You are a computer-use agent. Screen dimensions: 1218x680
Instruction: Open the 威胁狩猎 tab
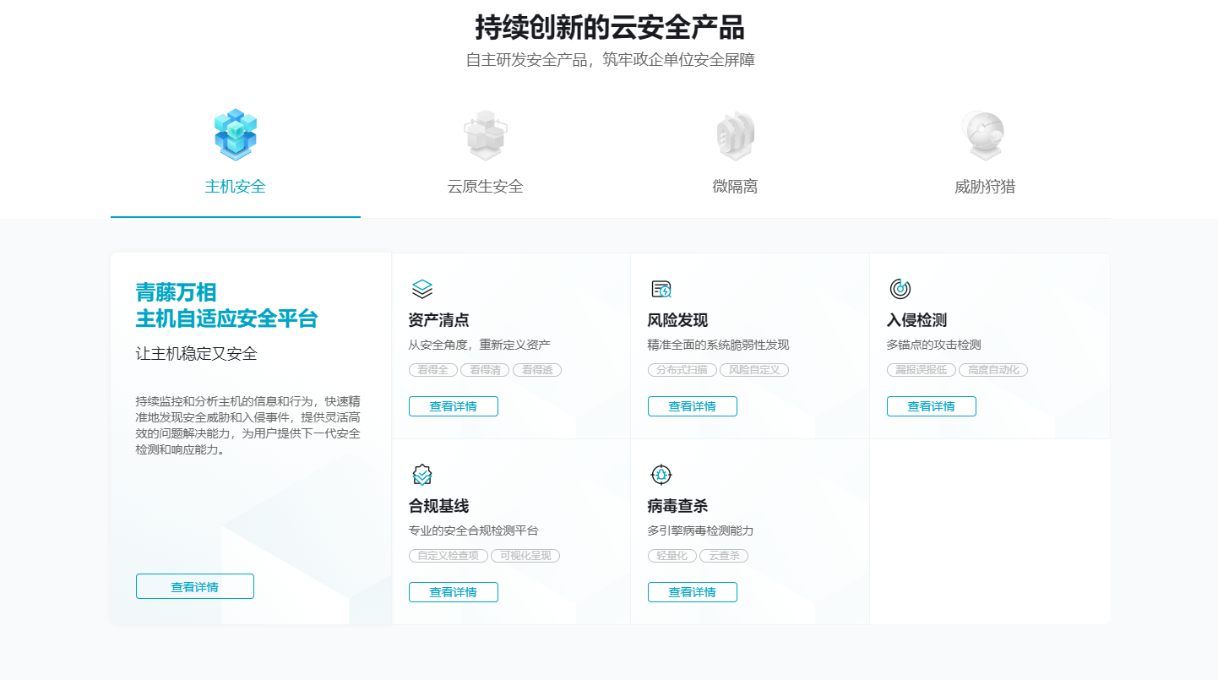pyautogui.click(x=983, y=187)
